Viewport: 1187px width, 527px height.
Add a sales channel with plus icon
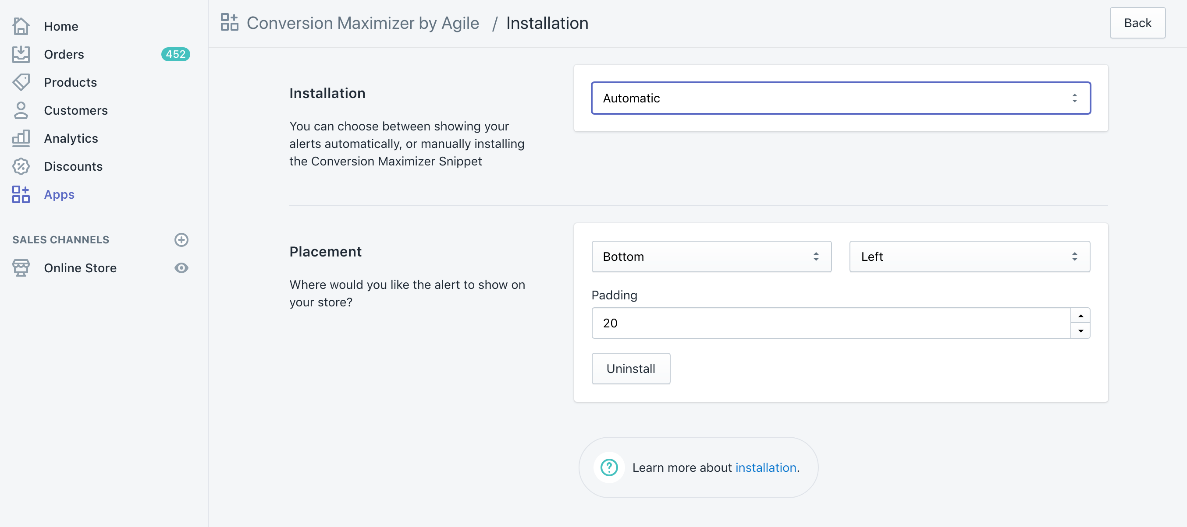181,240
